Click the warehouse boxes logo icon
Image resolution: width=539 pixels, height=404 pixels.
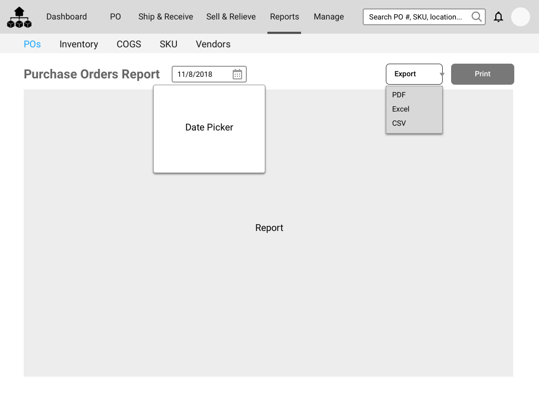click(x=19, y=17)
